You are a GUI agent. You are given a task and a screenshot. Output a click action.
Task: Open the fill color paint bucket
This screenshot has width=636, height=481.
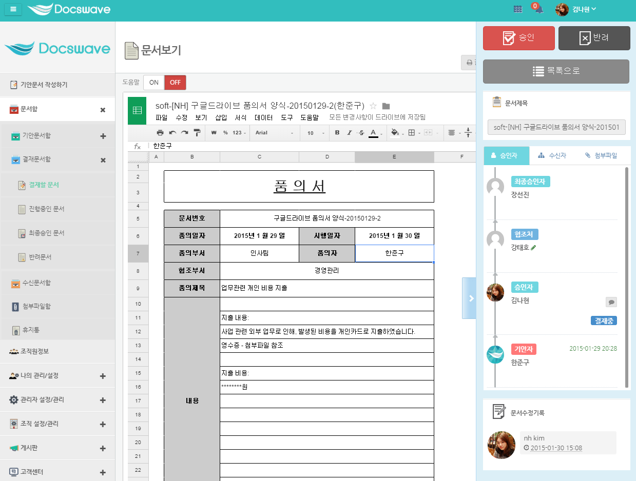click(394, 133)
